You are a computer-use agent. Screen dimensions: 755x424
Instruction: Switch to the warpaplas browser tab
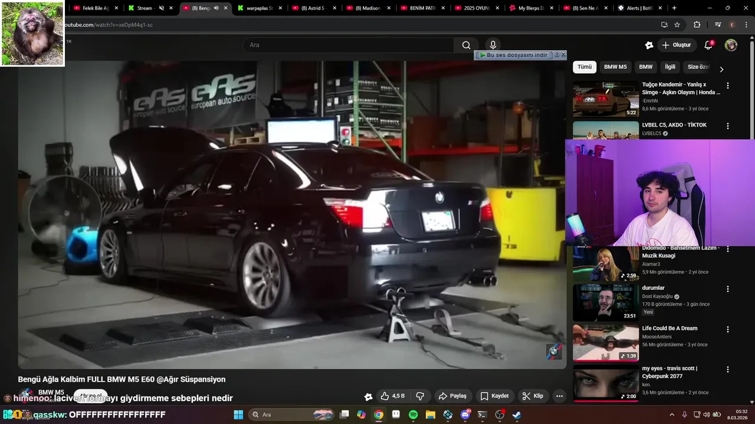[258, 8]
